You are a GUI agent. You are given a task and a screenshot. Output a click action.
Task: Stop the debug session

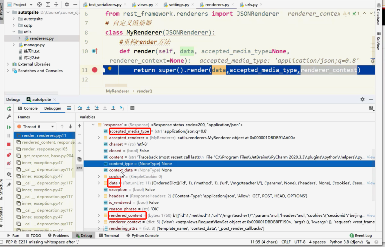point(9,144)
